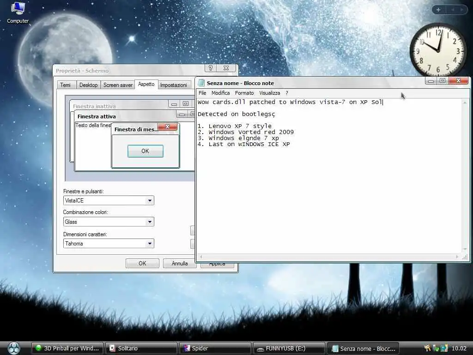Click 'Testo della finestra' in preview
Screen dimensions: 473x355
pos(93,125)
